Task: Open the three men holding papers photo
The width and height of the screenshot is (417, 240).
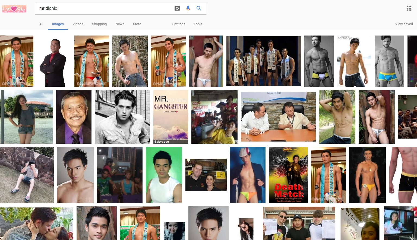Action: click(299, 223)
